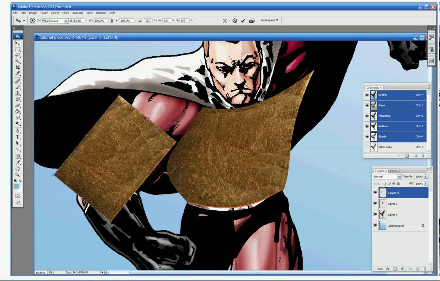The height and width of the screenshot is (281, 440).
Task: Select the Brush tool
Action: click(18, 87)
